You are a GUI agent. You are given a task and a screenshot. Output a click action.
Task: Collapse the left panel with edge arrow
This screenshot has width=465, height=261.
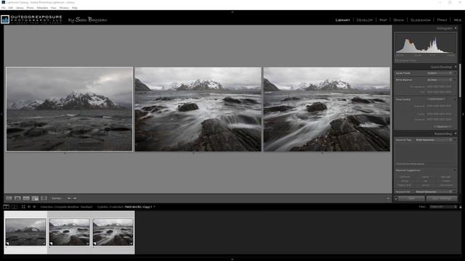tap(1, 114)
